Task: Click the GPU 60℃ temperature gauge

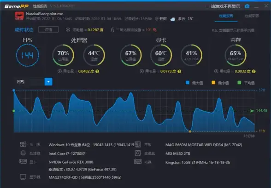Action: click(x=161, y=55)
